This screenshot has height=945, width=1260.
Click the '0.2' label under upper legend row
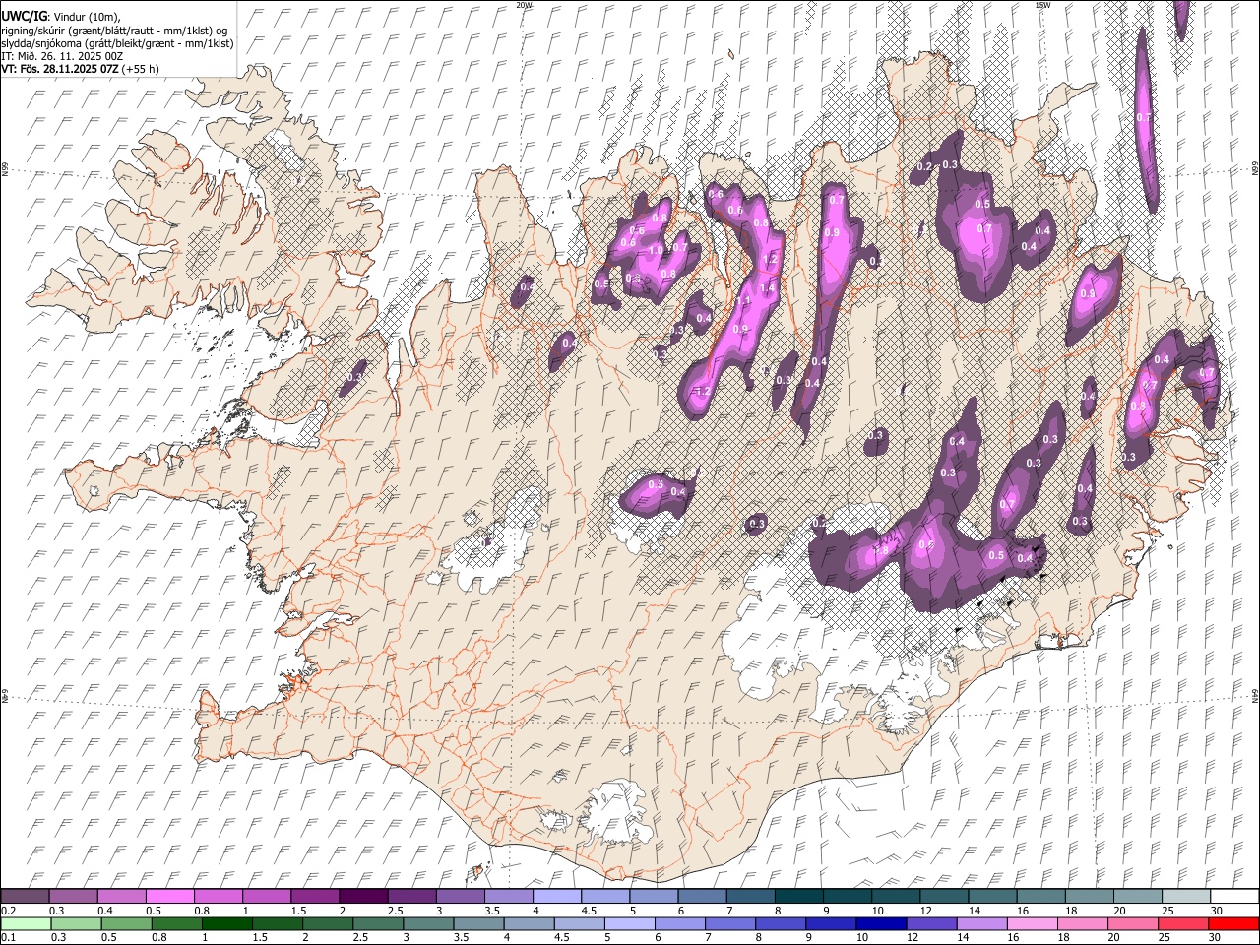tap(8, 911)
